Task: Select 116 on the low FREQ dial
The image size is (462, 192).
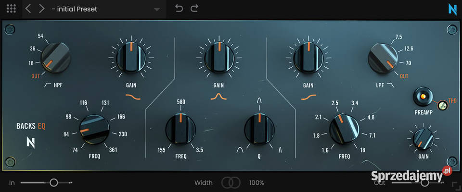Action: (84, 103)
